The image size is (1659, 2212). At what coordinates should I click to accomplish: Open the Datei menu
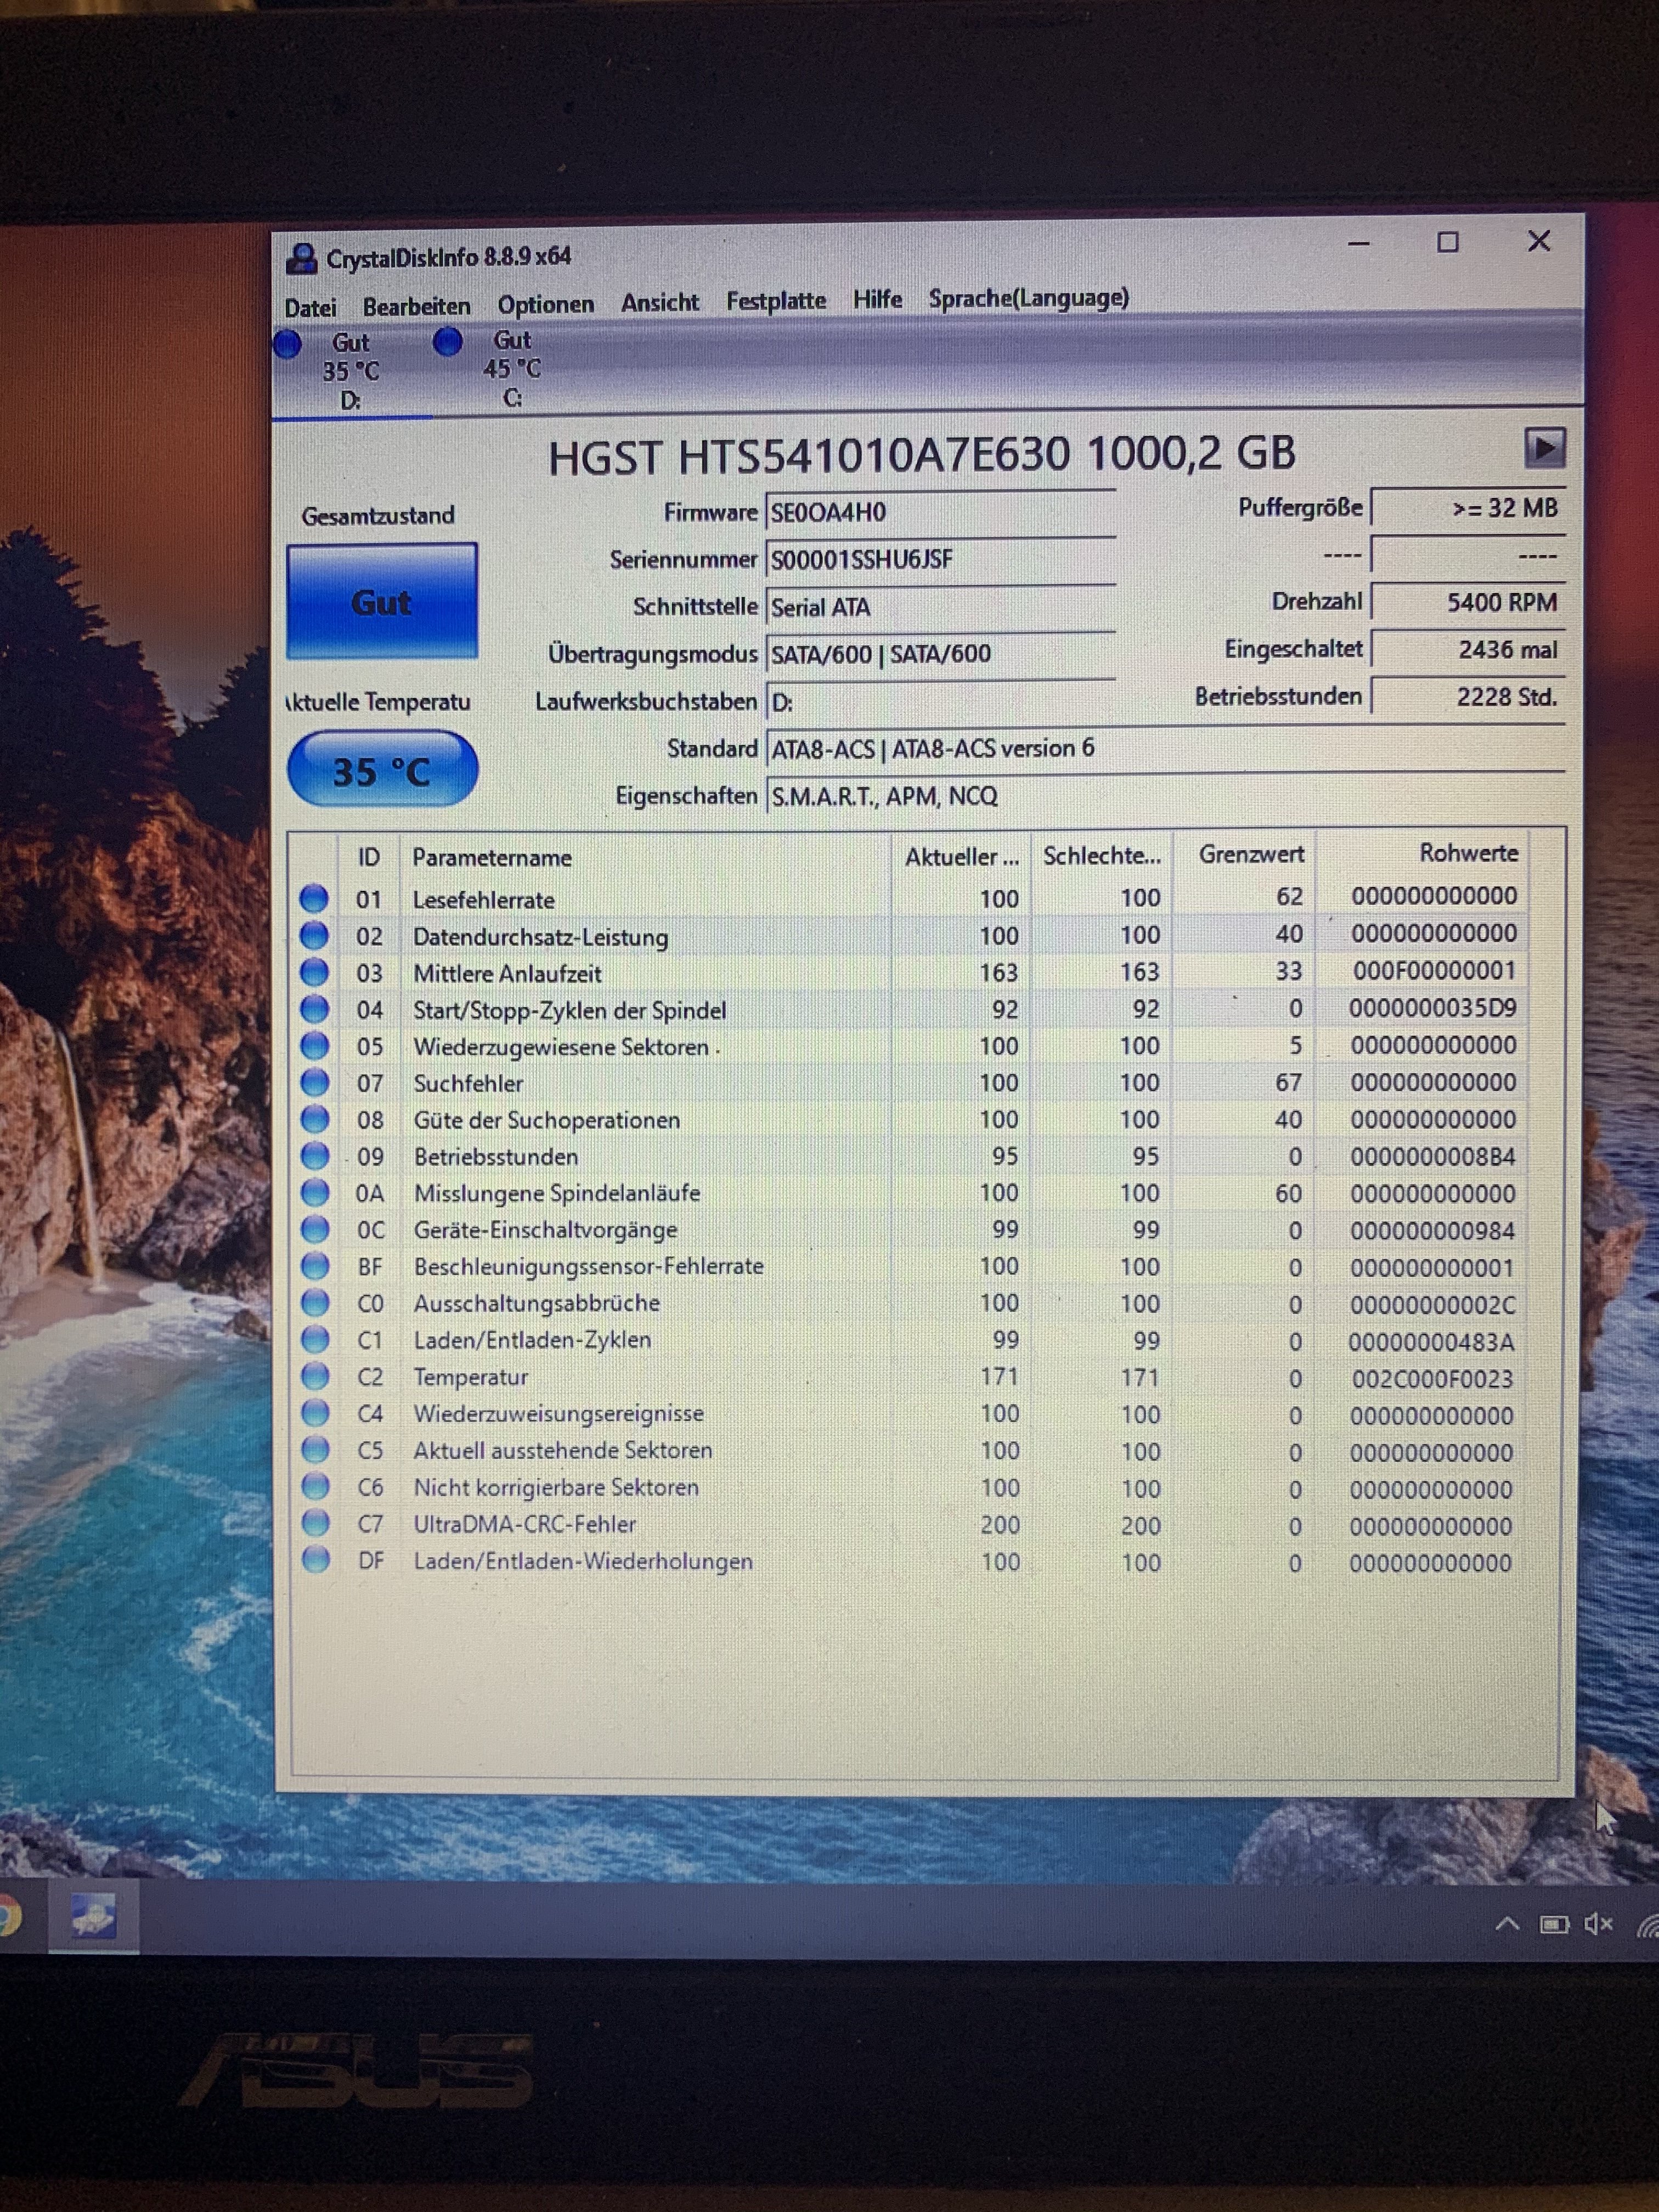[x=310, y=308]
